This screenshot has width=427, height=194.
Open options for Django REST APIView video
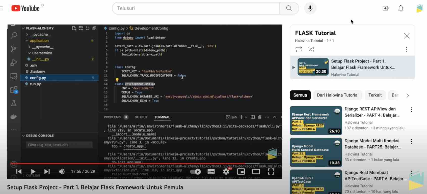point(411,110)
